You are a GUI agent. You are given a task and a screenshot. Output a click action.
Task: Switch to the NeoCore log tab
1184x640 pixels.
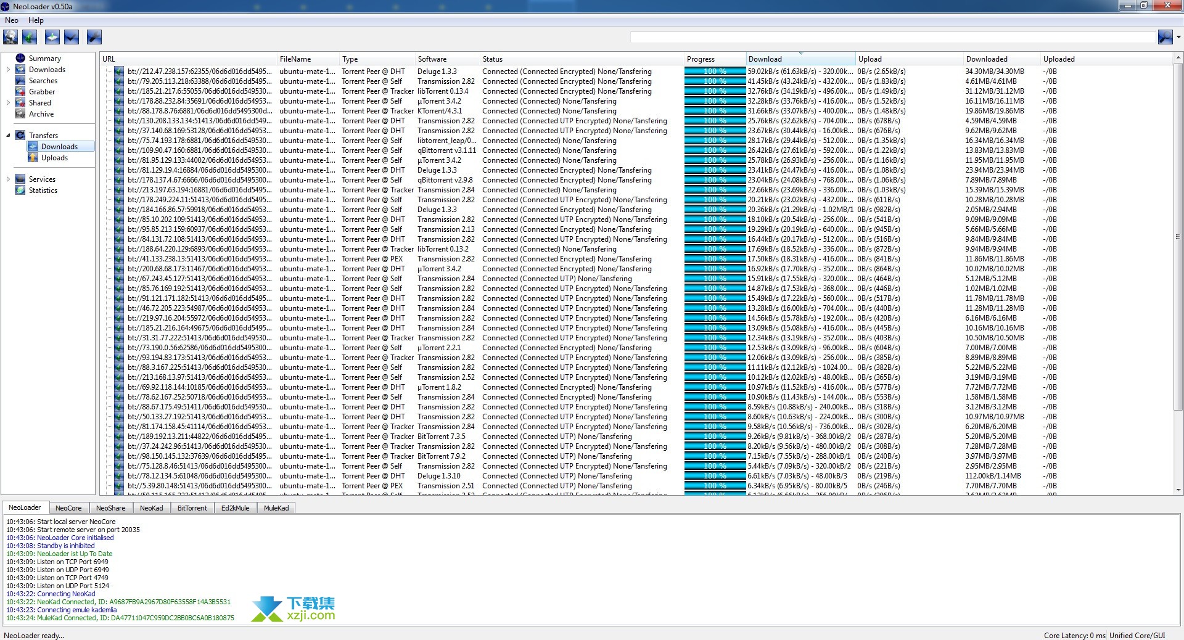(x=68, y=508)
